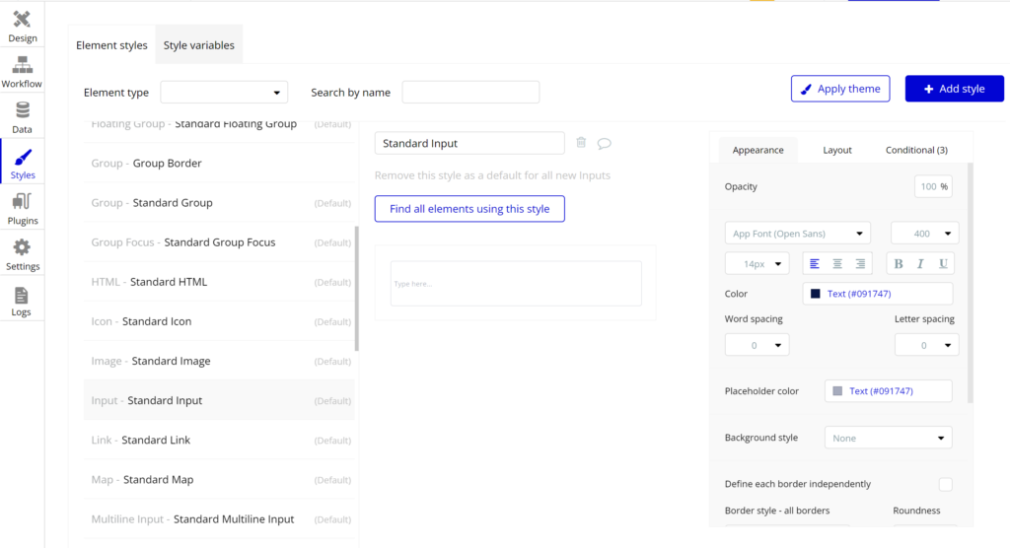Toggle italic text formatting

pyautogui.click(x=920, y=263)
